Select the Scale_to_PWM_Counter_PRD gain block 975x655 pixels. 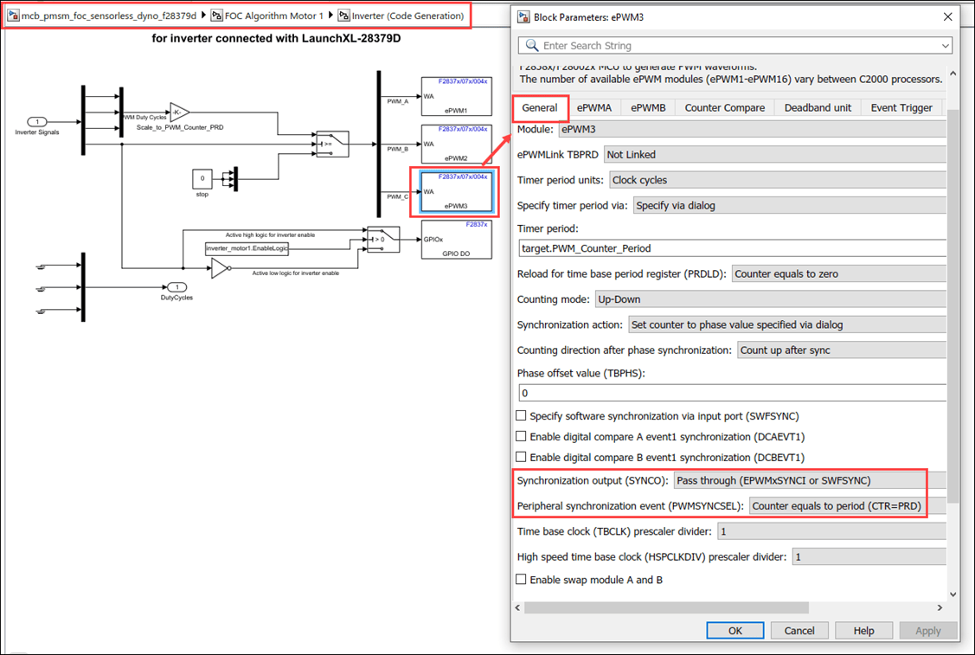click(179, 112)
